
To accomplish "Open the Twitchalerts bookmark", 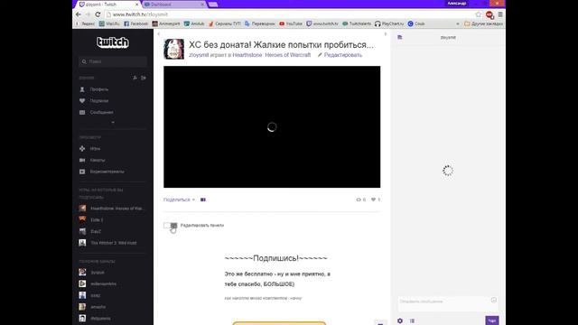I will (357, 23).
